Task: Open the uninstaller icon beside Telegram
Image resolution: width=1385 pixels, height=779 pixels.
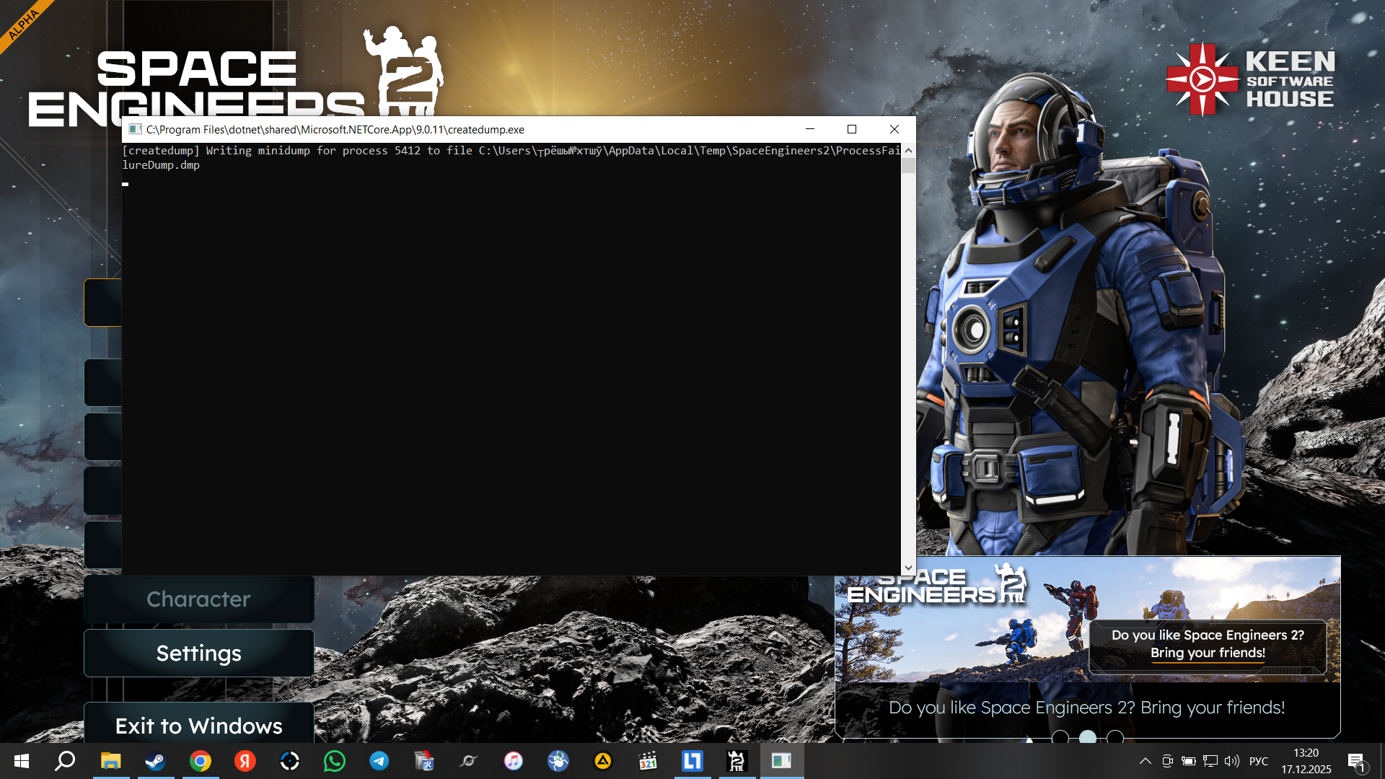Action: (x=424, y=761)
